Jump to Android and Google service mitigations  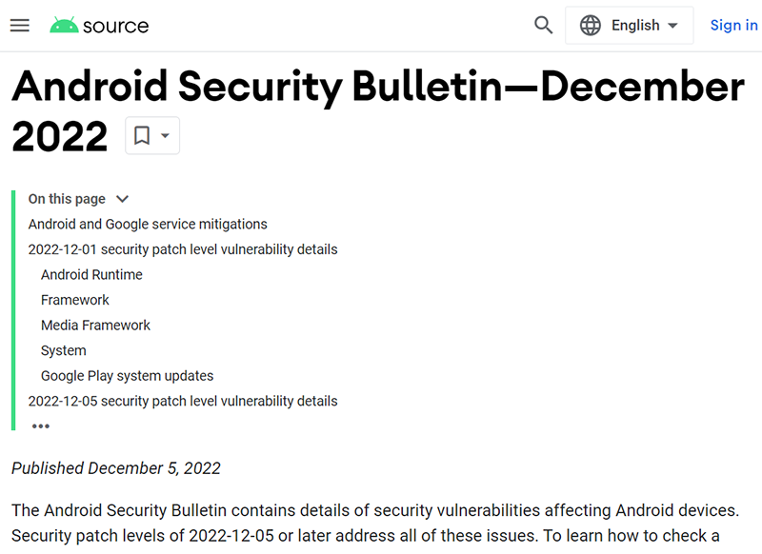pyautogui.click(x=148, y=225)
